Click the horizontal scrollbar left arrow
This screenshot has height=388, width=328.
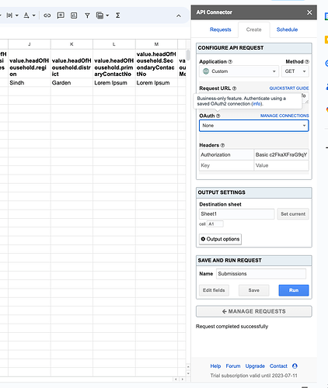click(x=176, y=379)
